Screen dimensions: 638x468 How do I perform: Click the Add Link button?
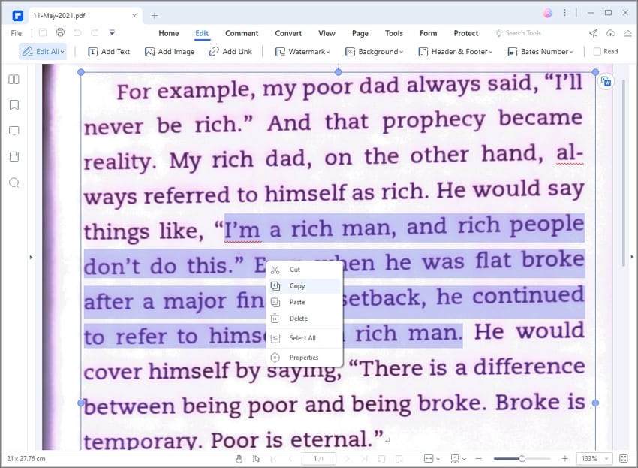point(230,52)
